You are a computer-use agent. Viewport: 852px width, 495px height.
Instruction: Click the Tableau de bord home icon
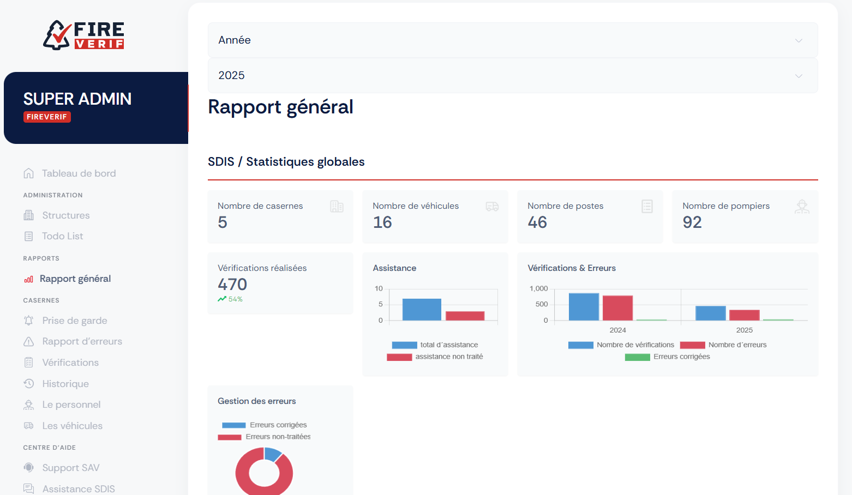point(29,173)
